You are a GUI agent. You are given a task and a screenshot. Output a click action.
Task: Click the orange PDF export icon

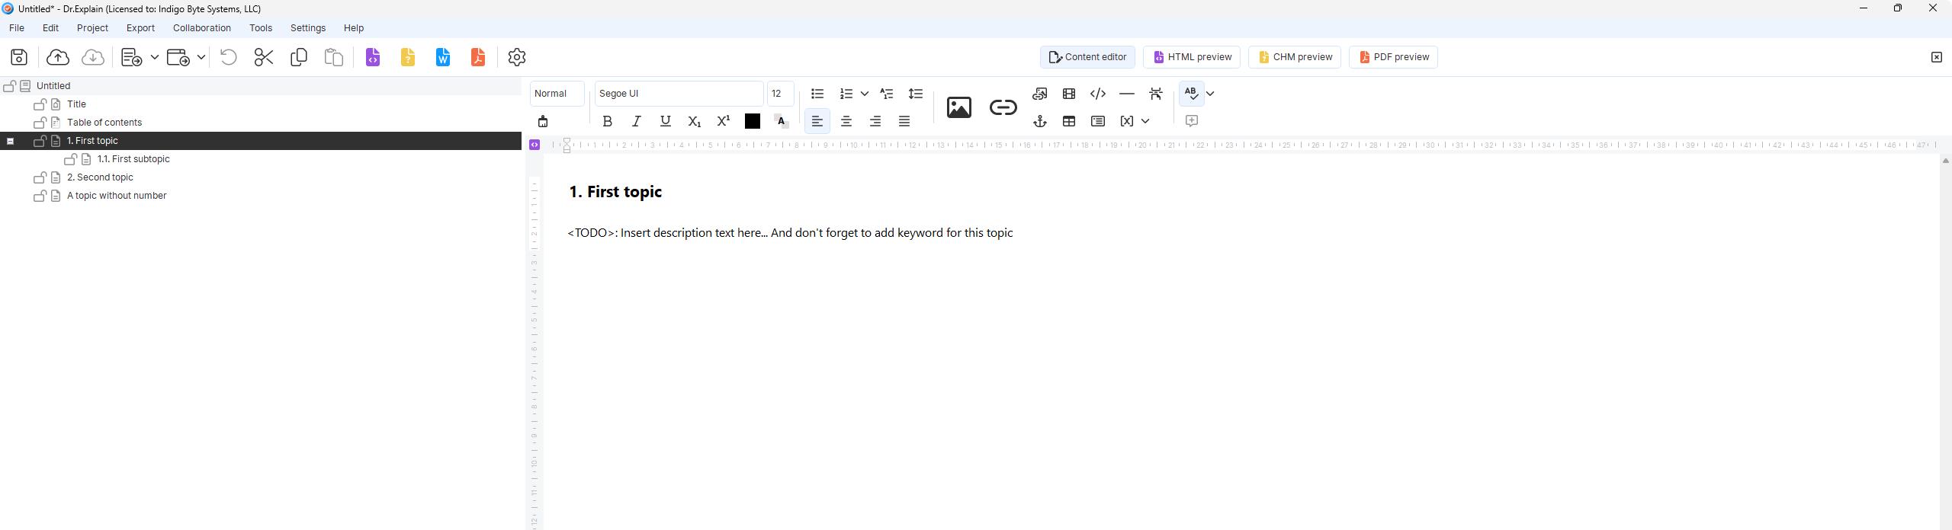coord(478,57)
